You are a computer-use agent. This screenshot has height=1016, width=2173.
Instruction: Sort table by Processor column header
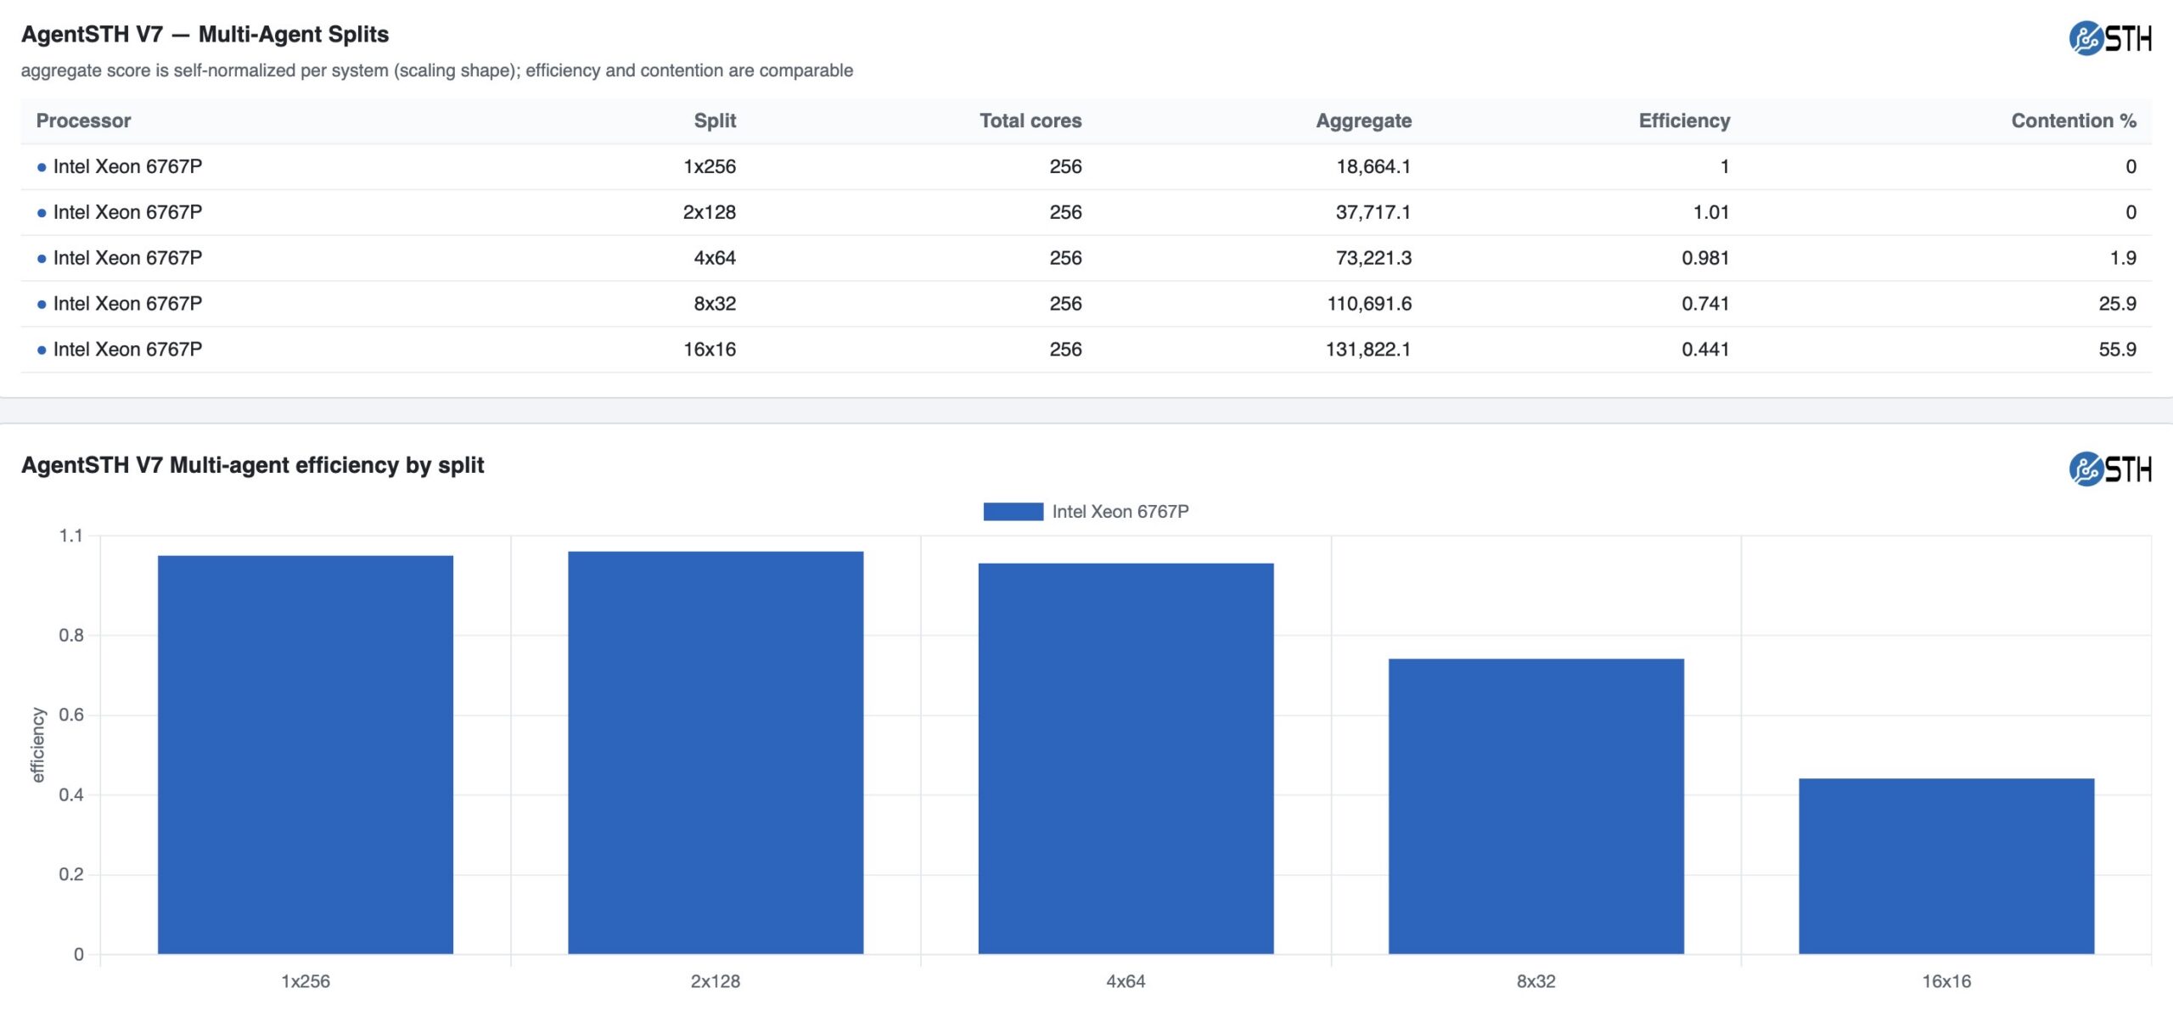tap(83, 121)
